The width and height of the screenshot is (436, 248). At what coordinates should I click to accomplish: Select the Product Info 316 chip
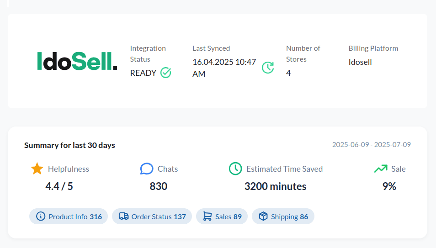click(69, 216)
